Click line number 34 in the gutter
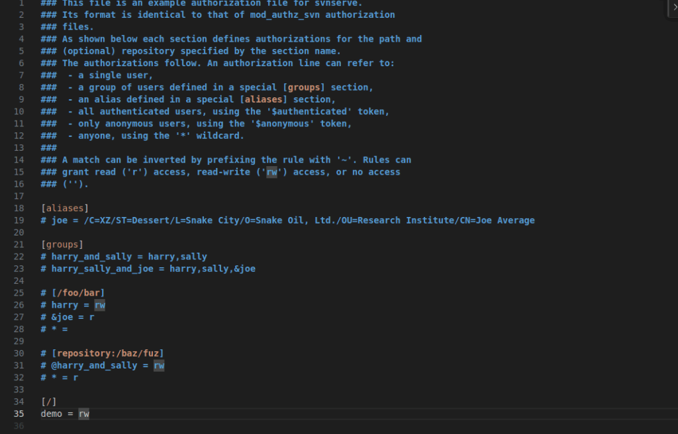The height and width of the screenshot is (434, 678). (19, 402)
